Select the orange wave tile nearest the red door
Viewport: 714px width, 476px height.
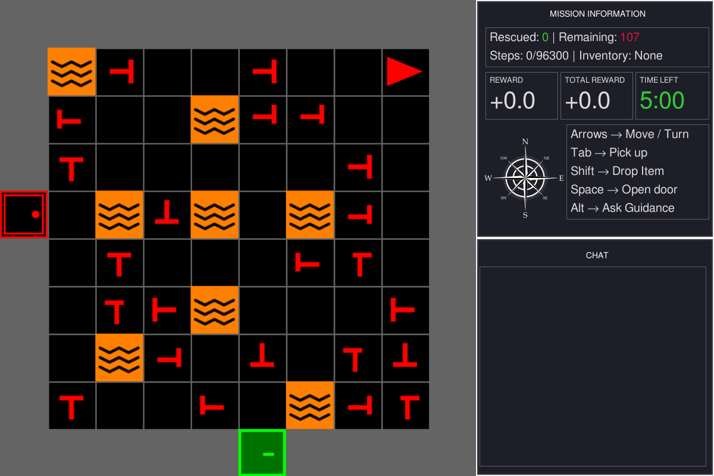pos(120,214)
